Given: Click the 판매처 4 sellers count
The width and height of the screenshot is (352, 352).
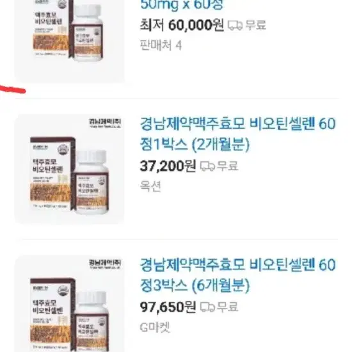Looking at the screenshot, I should (161, 45).
